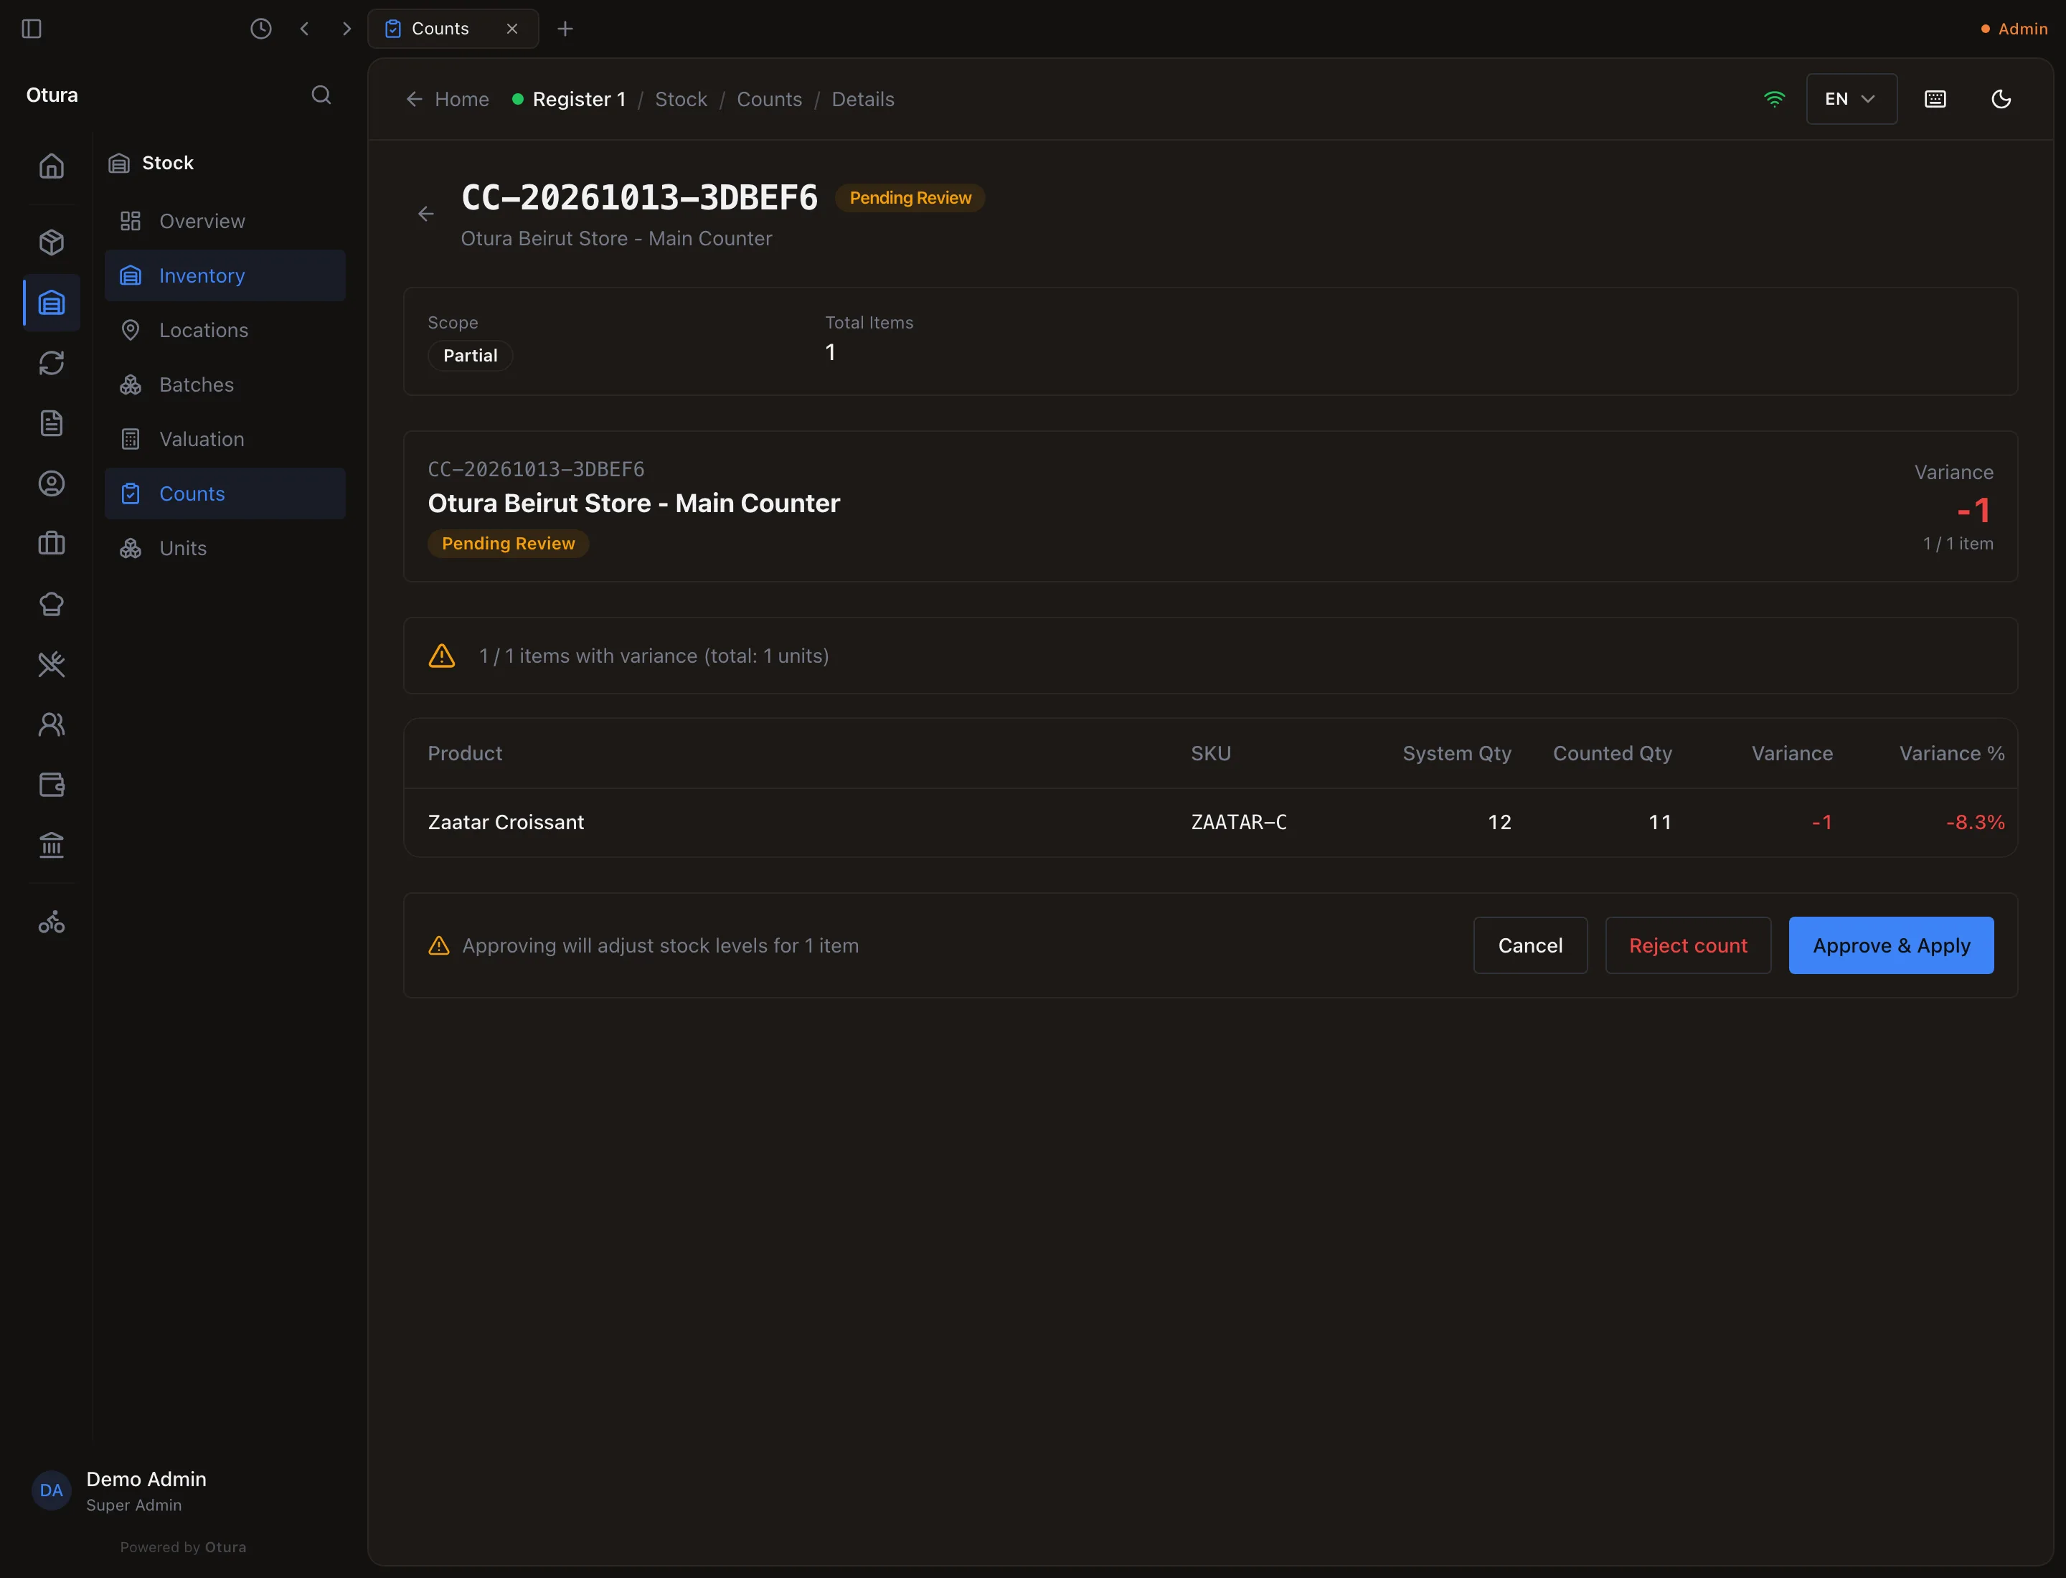Image resolution: width=2066 pixels, height=1578 pixels.
Task: Click the sidebar search magnifier icon
Action: [321, 95]
